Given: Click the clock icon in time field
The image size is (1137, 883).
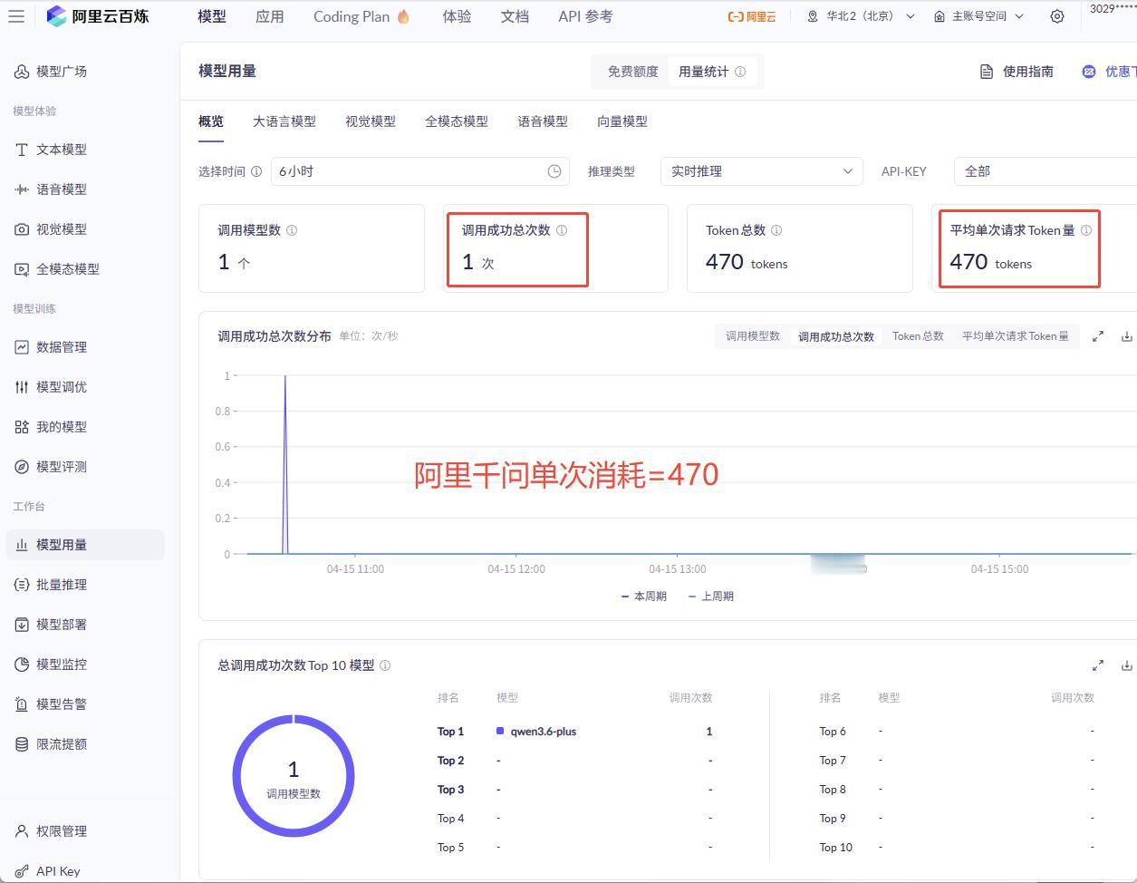Looking at the screenshot, I should 554,171.
